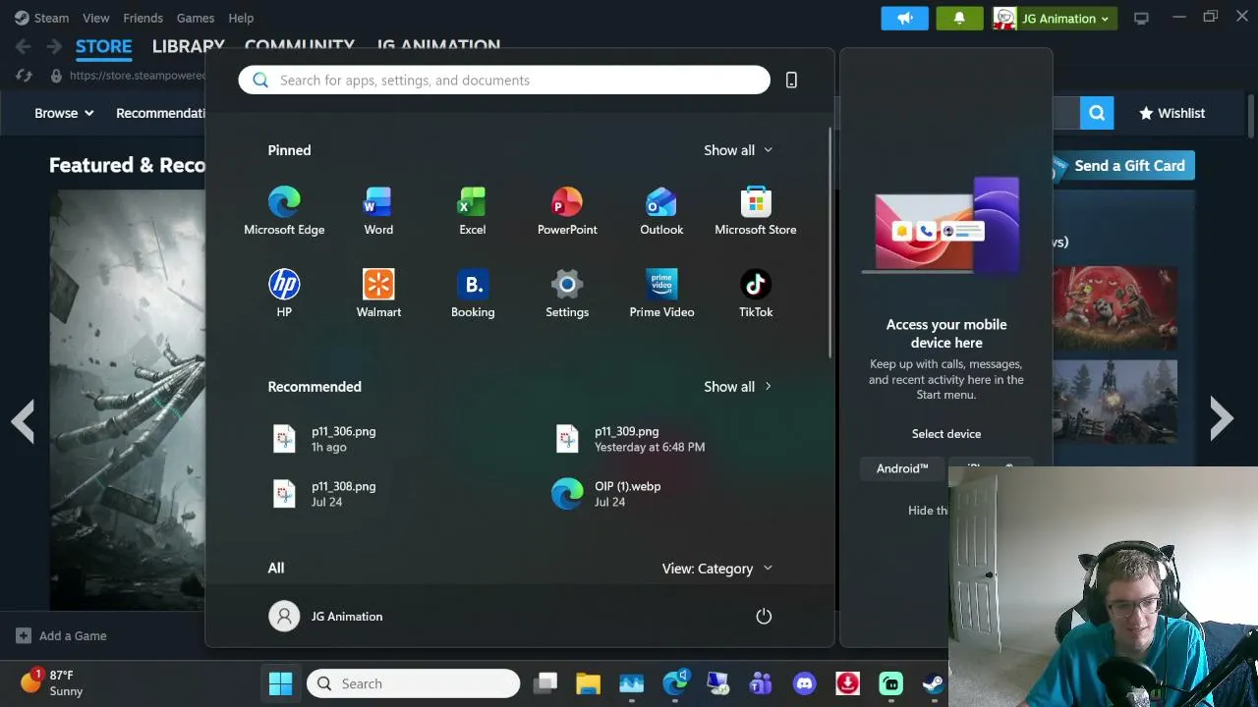Open the pinned Excel app

[x=473, y=212]
